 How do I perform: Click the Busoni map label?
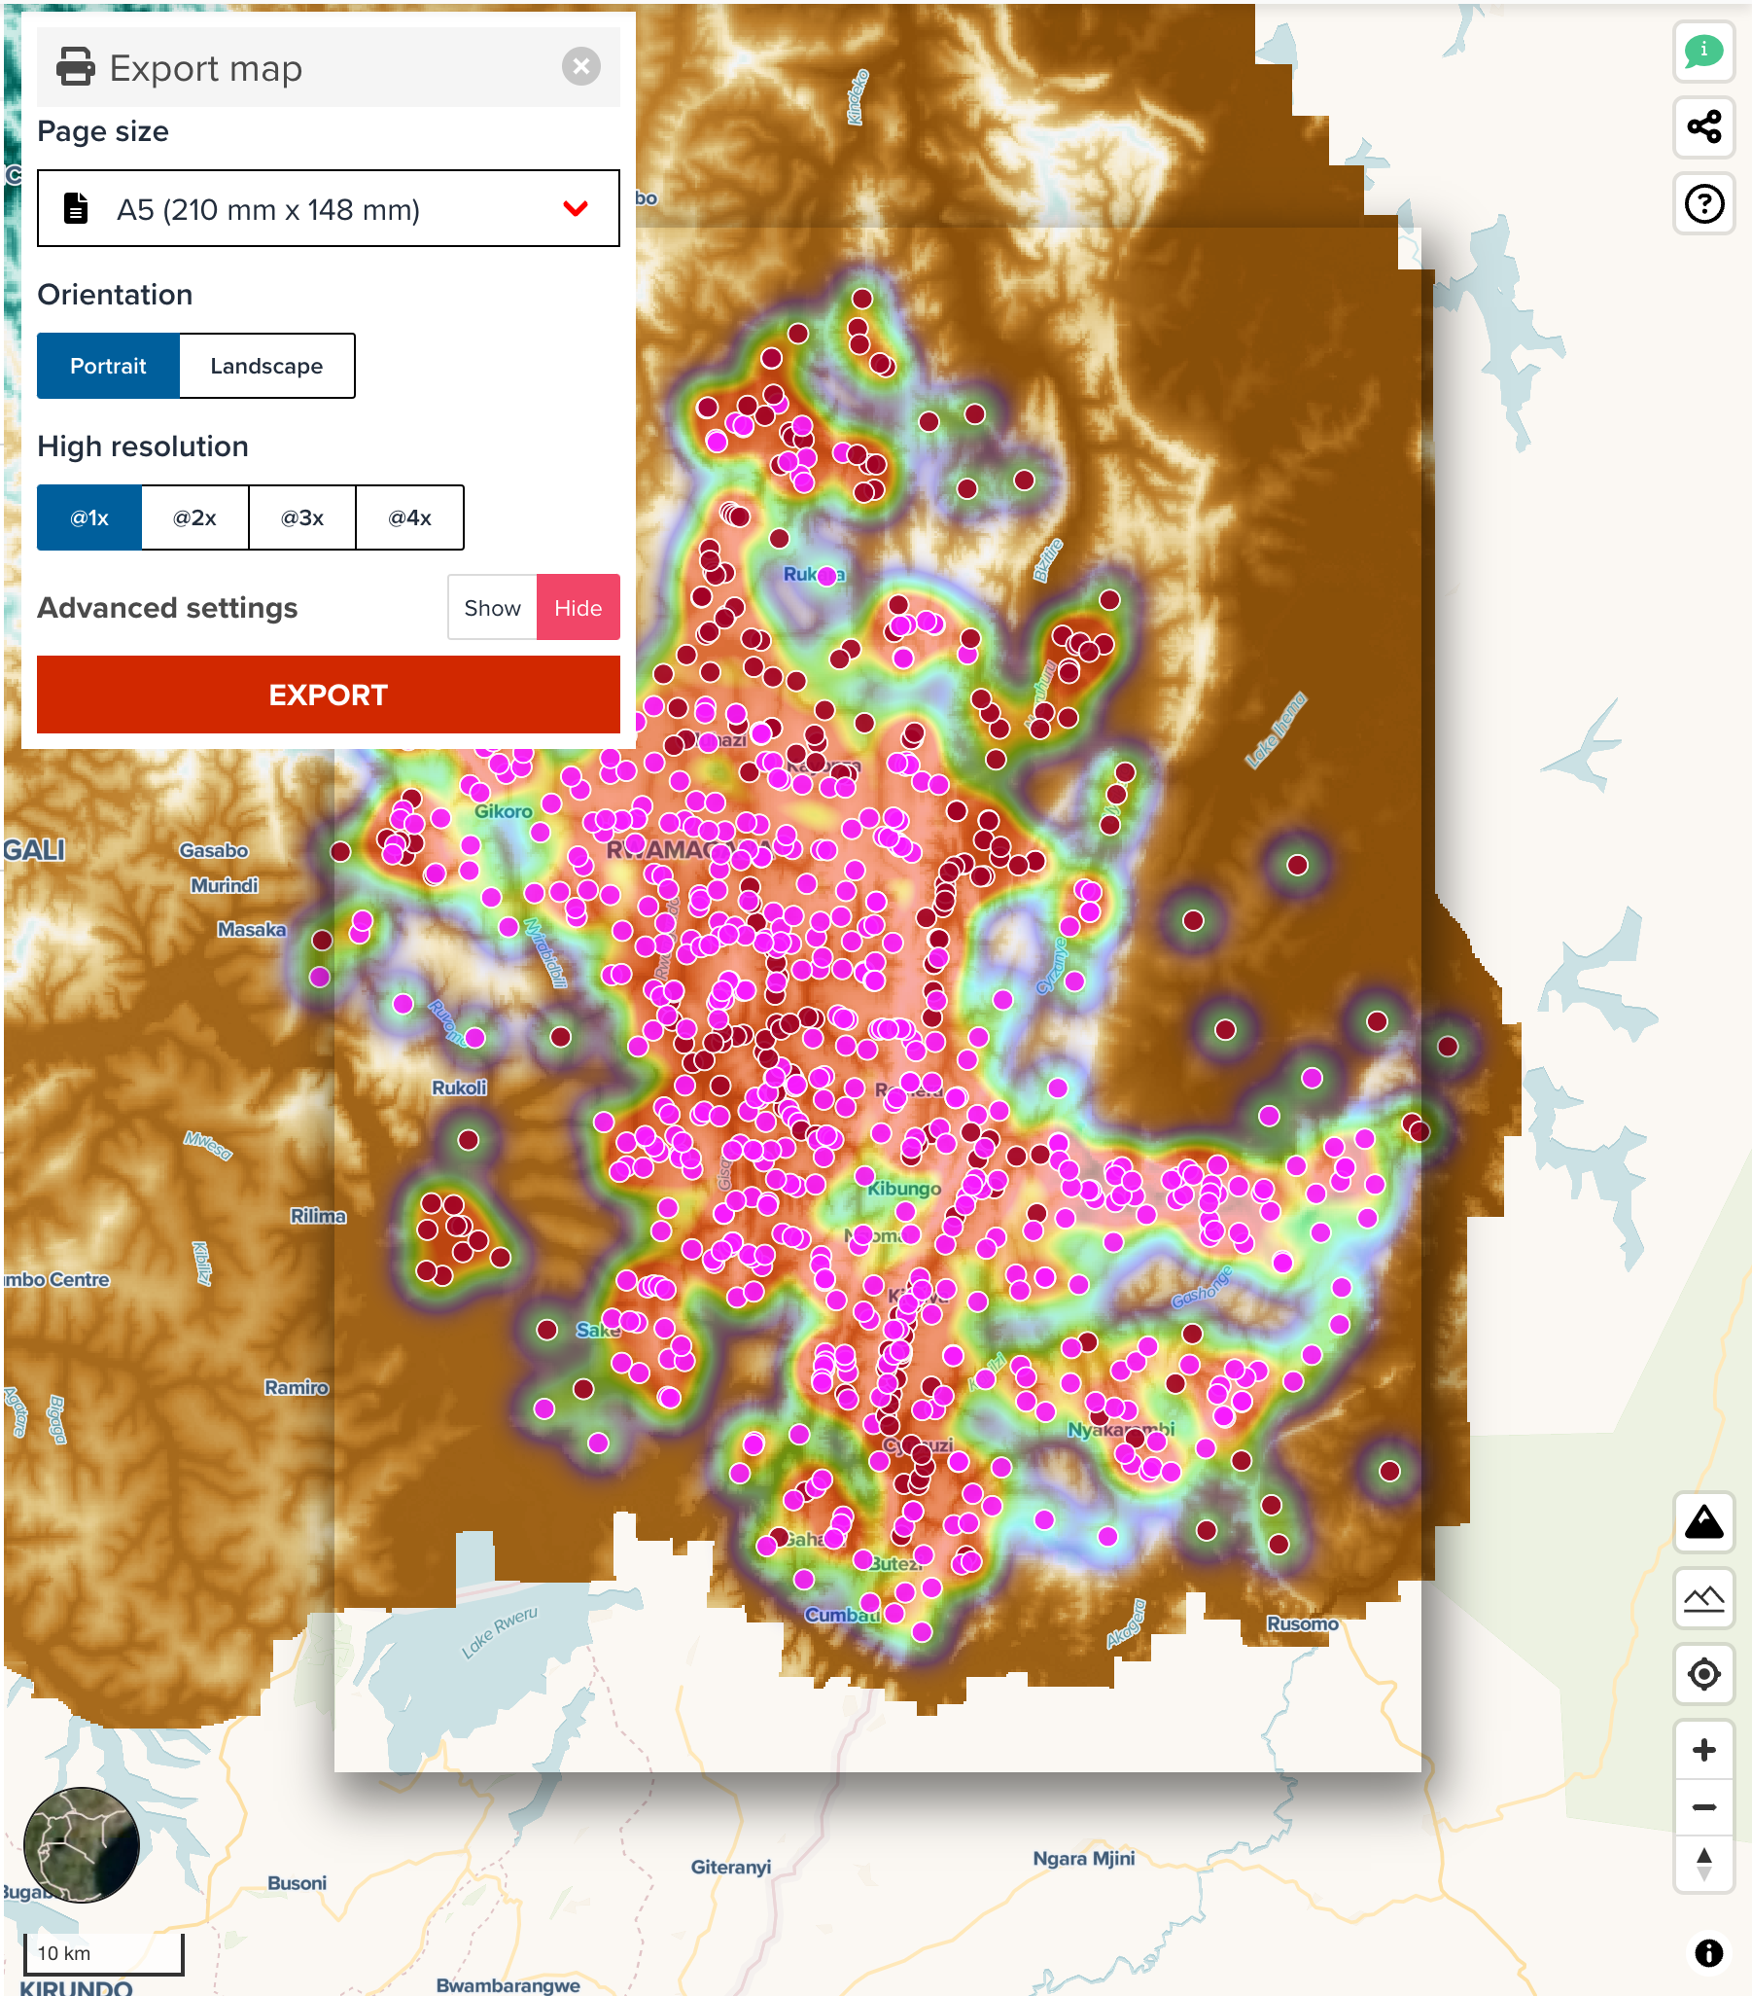click(x=297, y=1883)
